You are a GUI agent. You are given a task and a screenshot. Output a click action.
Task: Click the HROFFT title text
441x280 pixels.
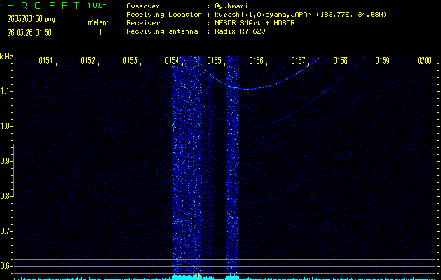pyautogui.click(x=41, y=6)
